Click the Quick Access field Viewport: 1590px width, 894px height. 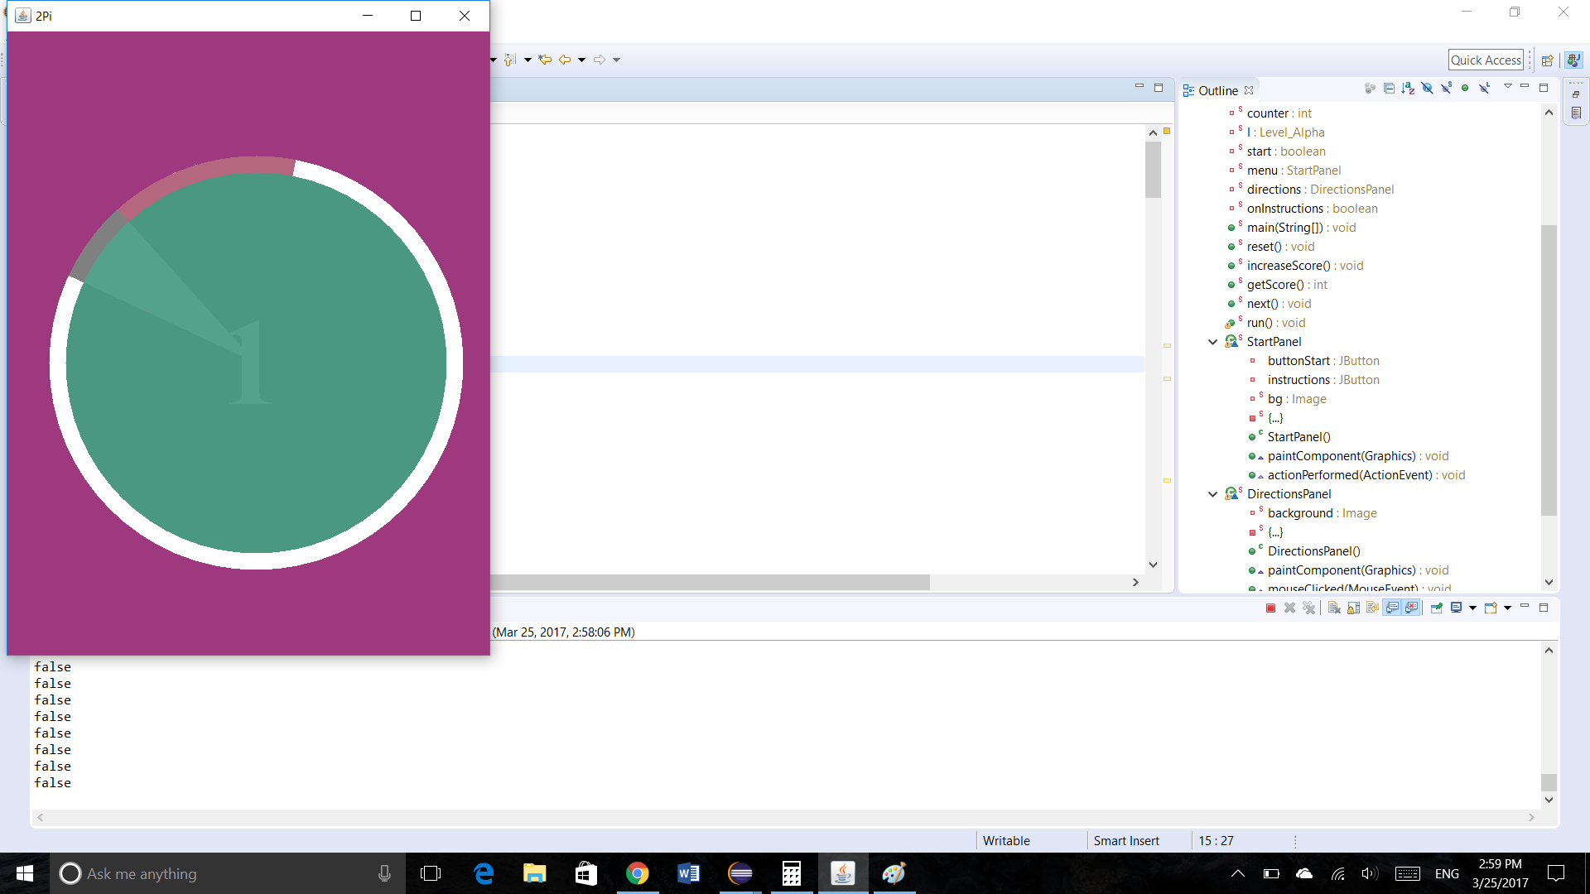point(1486,60)
